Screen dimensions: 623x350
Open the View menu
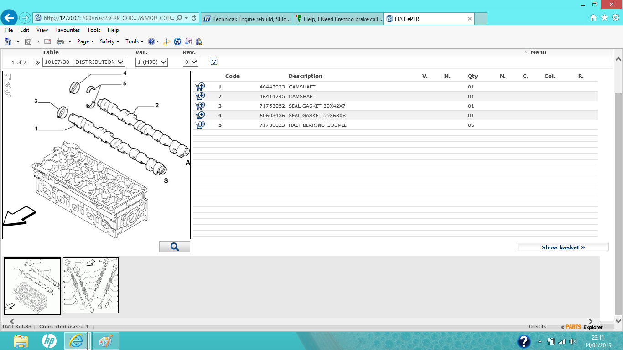click(x=42, y=30)
